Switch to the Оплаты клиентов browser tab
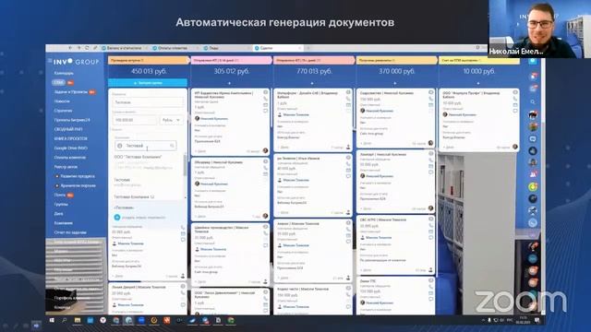 [173, 48]
